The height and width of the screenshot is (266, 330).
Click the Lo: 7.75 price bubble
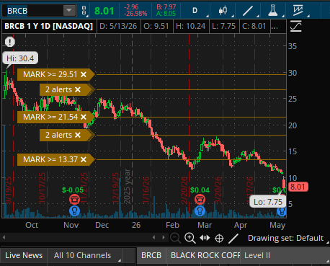pos(268,202)
